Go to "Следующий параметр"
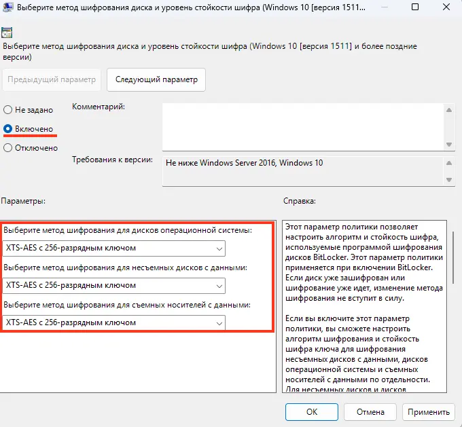Viewport: 462px width, 427px height. coord(156,79)
